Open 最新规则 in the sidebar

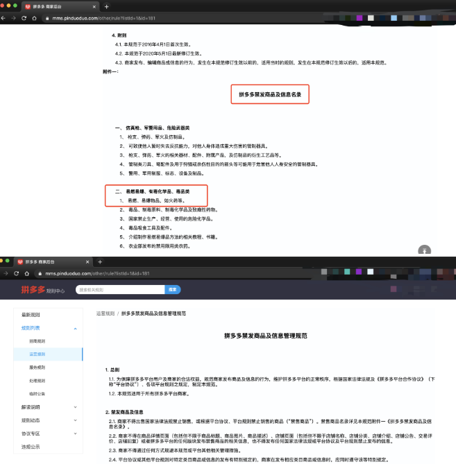tap(31, 315)
